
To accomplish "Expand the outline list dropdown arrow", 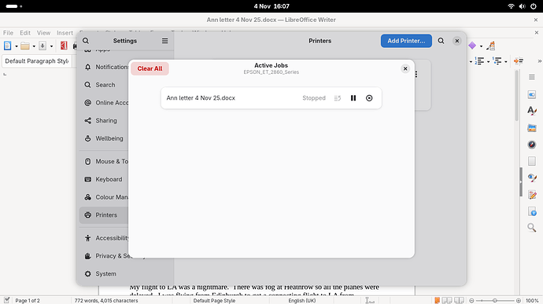I will [506, 61].
